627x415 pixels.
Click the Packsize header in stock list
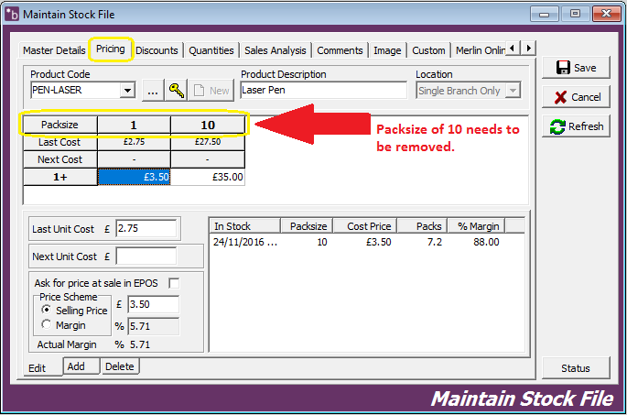(307, 226)
